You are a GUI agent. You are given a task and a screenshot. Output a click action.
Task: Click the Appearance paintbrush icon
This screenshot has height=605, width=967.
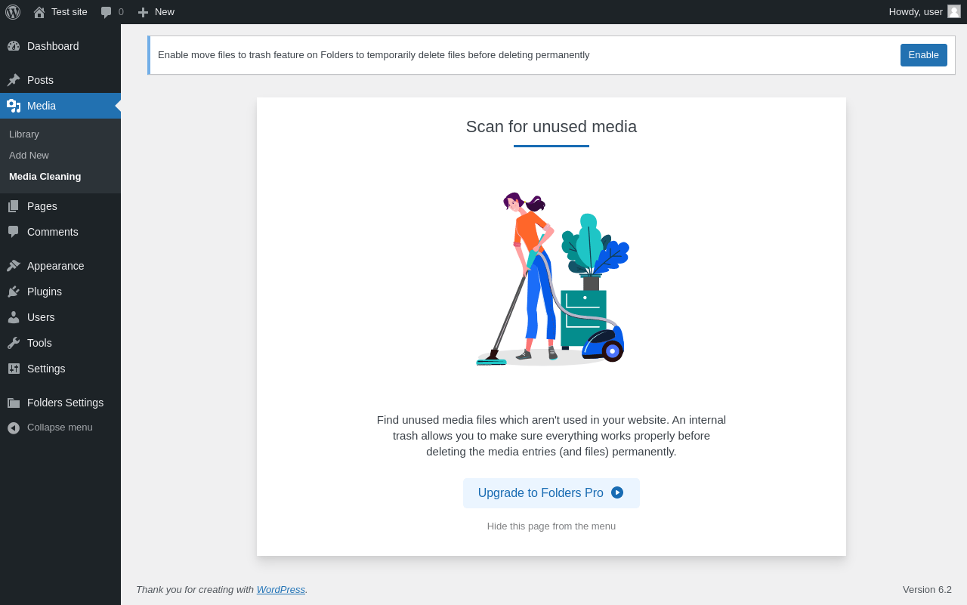[14, 266]
